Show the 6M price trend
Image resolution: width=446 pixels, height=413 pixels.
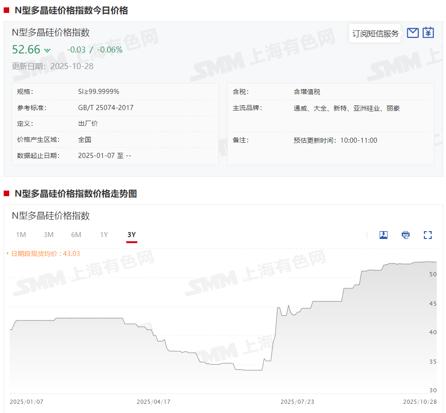(76, 235)
